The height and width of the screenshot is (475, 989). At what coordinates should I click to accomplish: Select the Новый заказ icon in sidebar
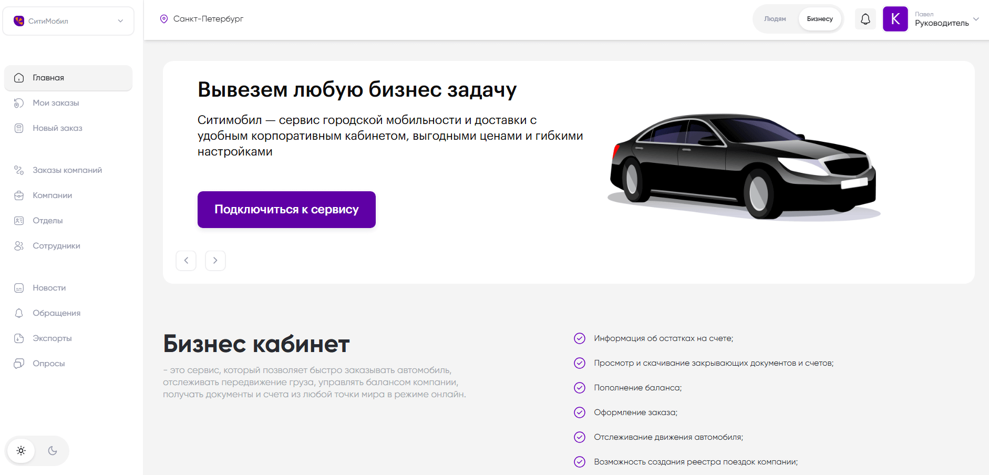(19, 128)
